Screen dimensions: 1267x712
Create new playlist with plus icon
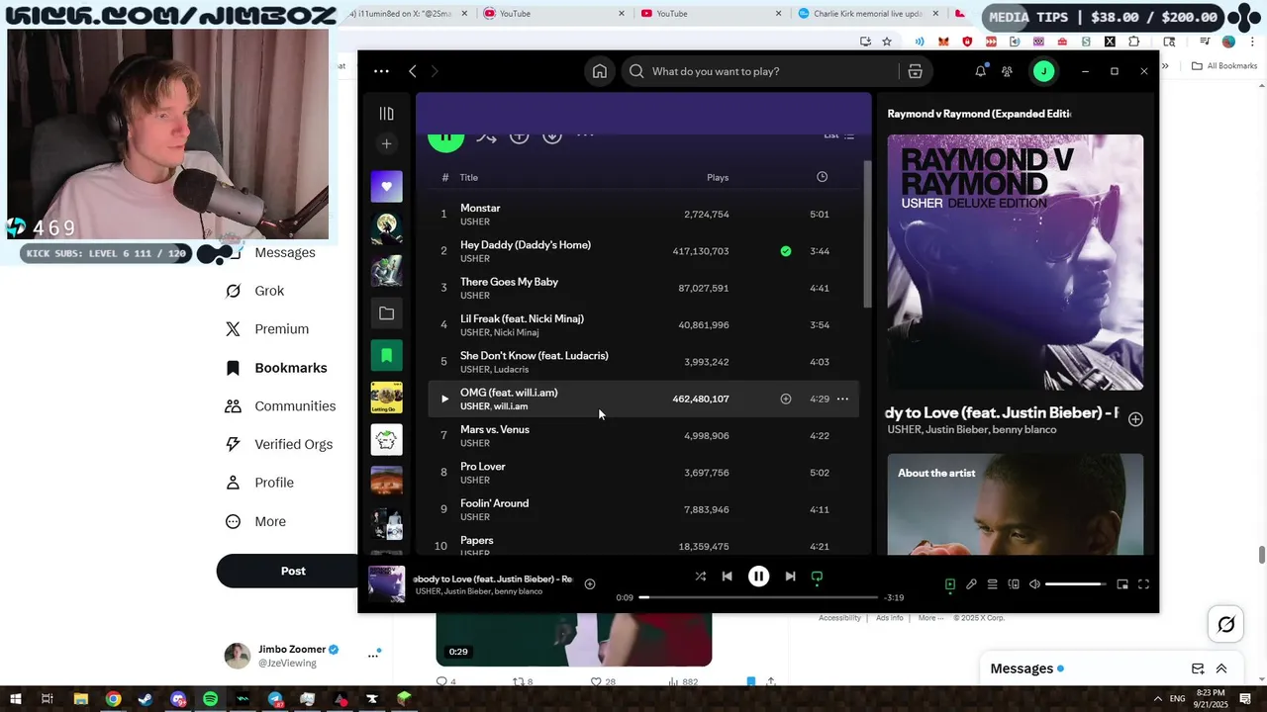click(x=386, y=144)
